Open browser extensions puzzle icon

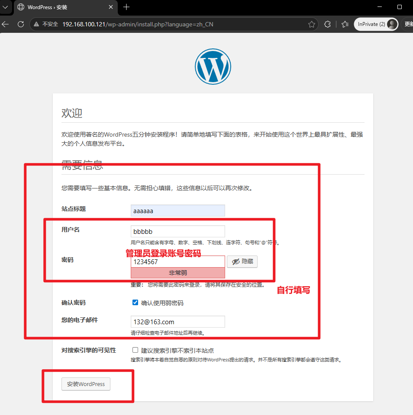[x=328, y=24]
